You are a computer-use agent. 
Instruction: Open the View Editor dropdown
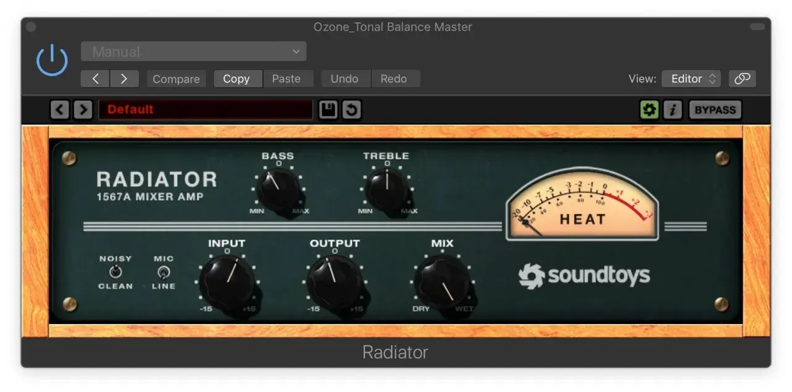point(691,79)
